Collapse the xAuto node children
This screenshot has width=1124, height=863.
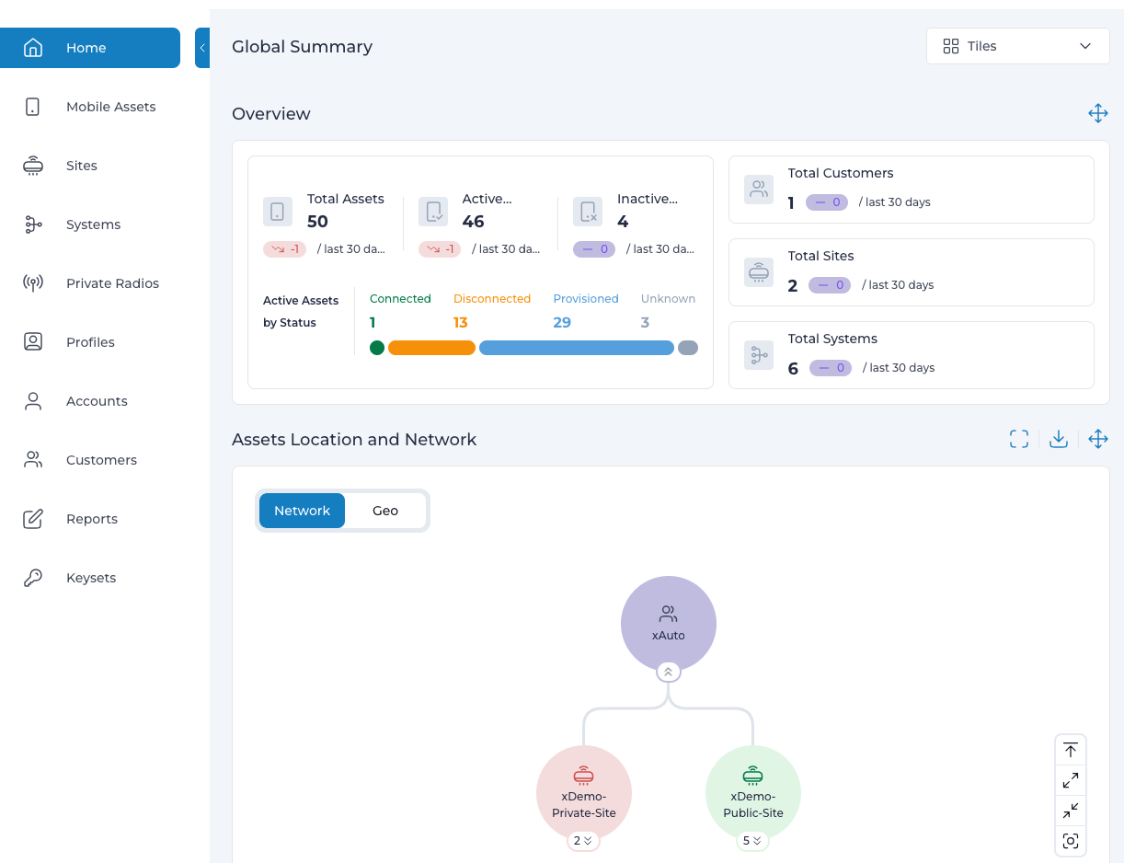(669, 672)
